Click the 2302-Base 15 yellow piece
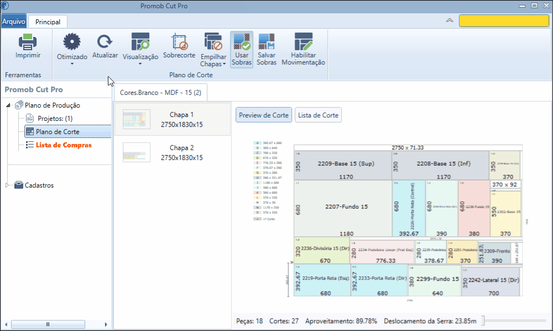Viewport: 553px width, 331px height. tap(505, 213)
